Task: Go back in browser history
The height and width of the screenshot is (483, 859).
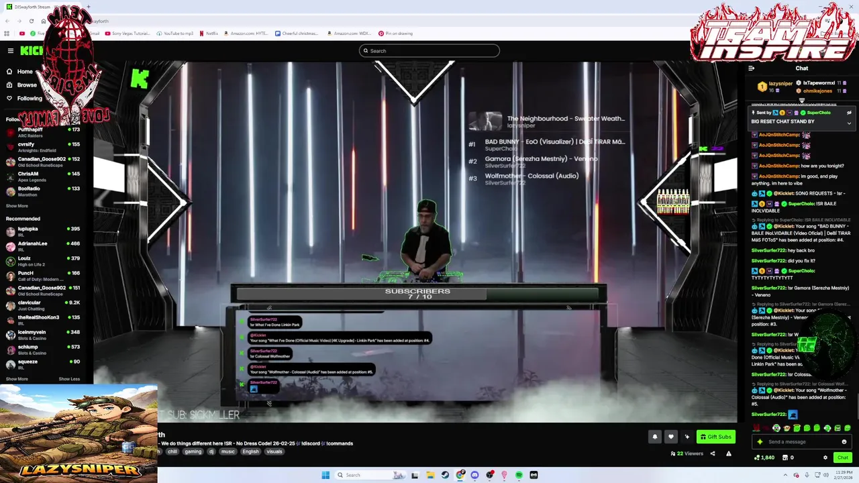Action: 8,21
